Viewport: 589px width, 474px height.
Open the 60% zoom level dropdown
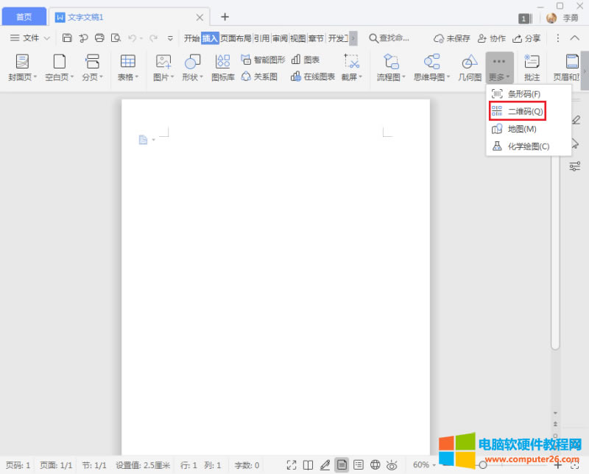(424, 465)
